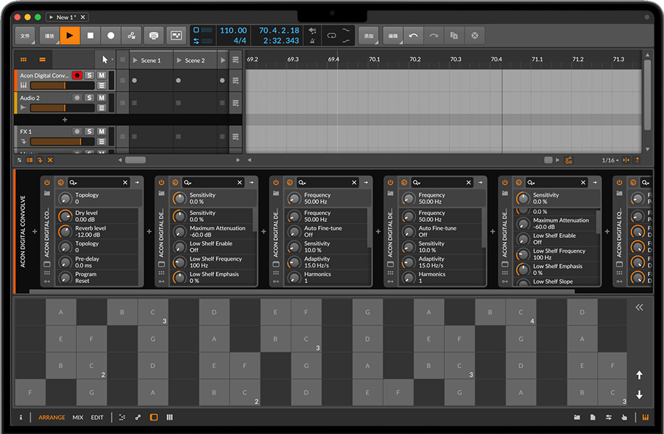The image size is (664, 434).
Task: Launch Scene 1
Action: [134, 61]
